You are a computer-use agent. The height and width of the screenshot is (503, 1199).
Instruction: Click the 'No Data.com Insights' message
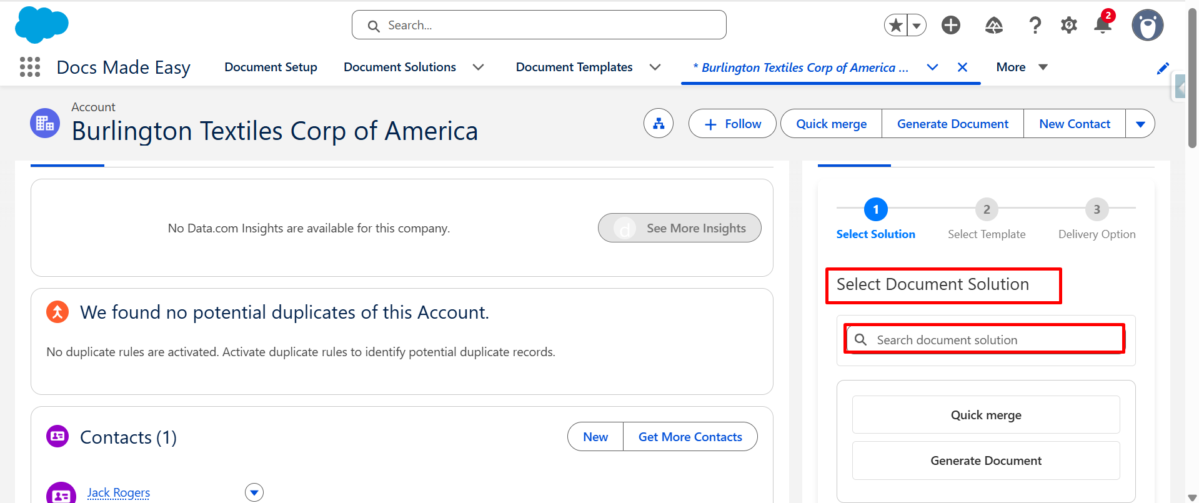click(x=309, y=228)
